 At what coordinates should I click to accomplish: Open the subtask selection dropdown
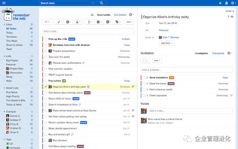(146, 60)
